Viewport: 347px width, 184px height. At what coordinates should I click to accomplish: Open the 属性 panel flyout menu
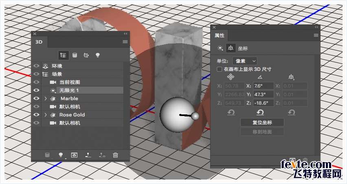[x=316, y=35]
